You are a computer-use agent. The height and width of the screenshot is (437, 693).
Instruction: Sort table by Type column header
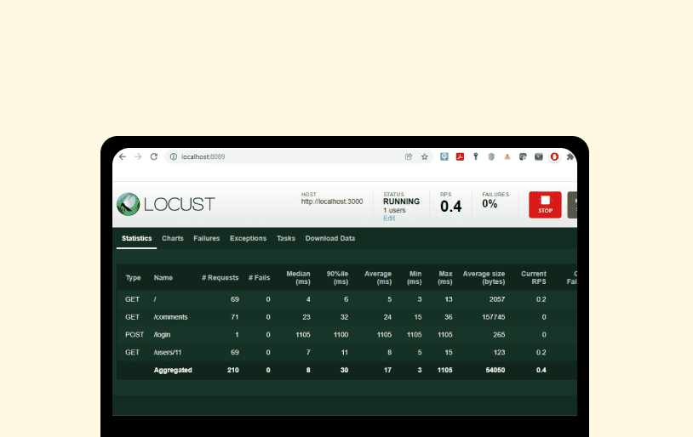click(x=133, y=278)
